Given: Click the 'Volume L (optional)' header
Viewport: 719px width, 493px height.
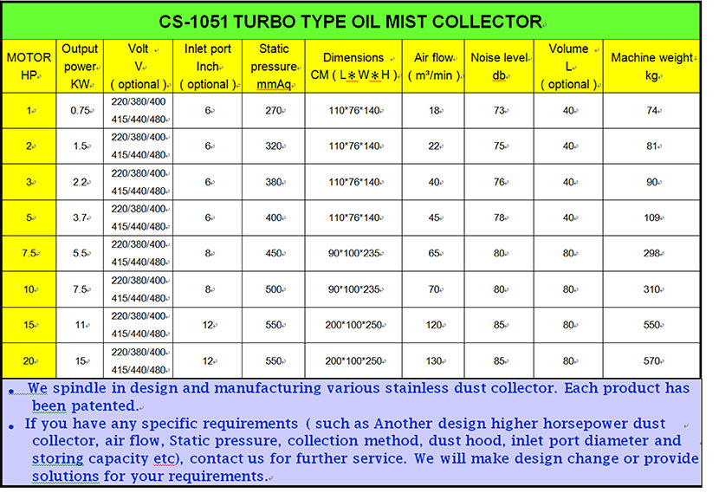Looking at the screenshot, I should (568, 66).
